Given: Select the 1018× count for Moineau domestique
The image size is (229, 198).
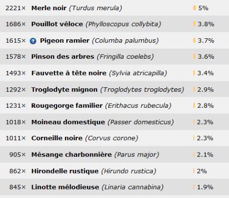Looking at the screenshot, I should coord(15,122).
